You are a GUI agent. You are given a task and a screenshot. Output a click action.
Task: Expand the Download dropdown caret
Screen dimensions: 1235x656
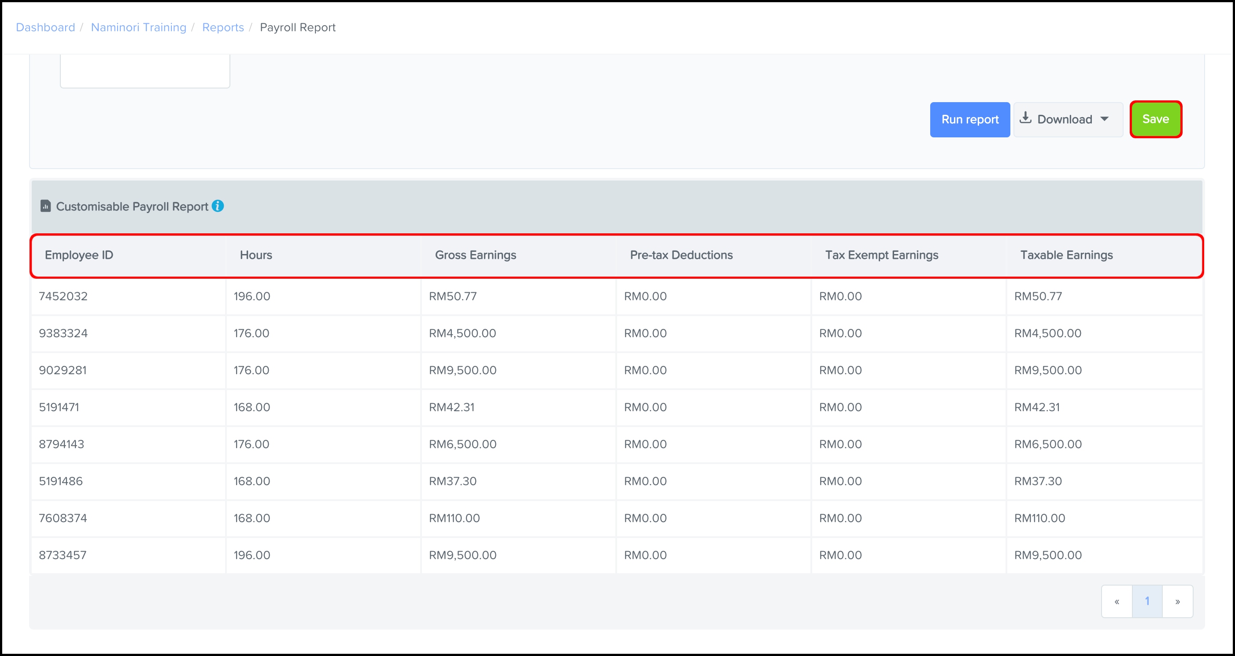click(x=1105, y=119)
